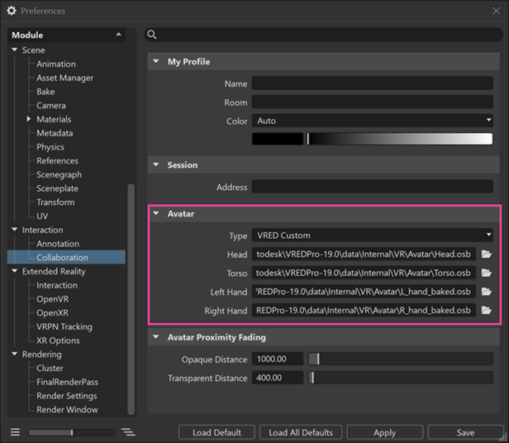Viewport: 509px width, 443px height.
Task: Click the indented tree list icon
Action: coord(128,432)
